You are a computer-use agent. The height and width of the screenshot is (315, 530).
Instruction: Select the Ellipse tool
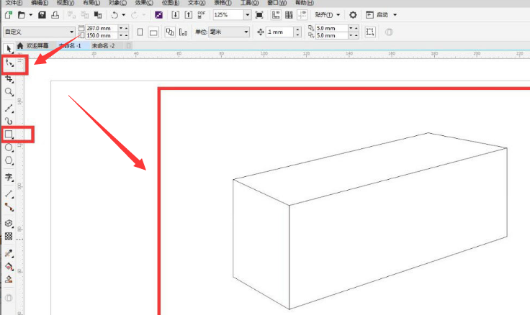pyautogui.click(x=9, y=147)
